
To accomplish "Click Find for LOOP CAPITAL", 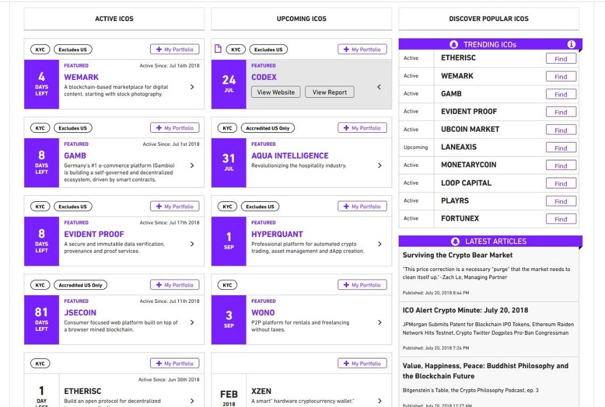I will tap(561, 183).
